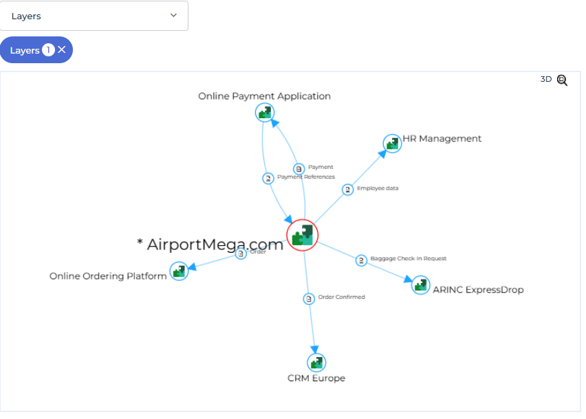
Task: Click the AirportMega.com node label
Action: click(210, 245)
